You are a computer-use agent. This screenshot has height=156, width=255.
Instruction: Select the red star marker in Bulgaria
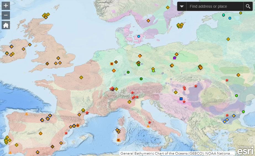(x=227, y=115)
